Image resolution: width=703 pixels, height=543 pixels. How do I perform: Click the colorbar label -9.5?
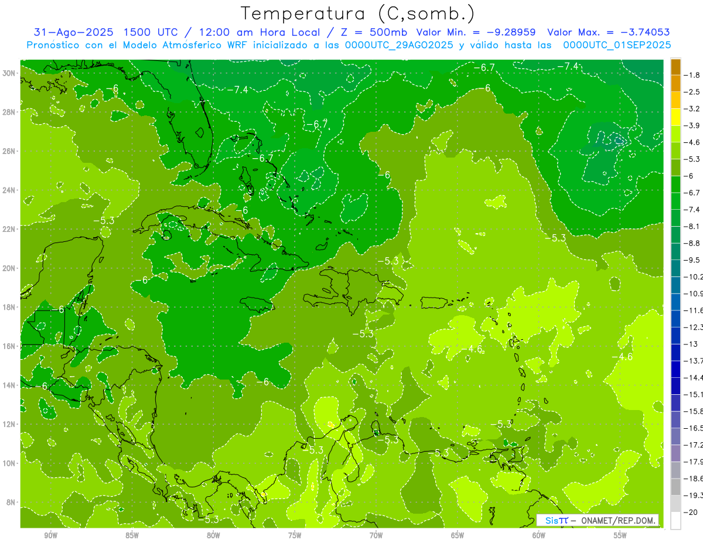point(692,260)
